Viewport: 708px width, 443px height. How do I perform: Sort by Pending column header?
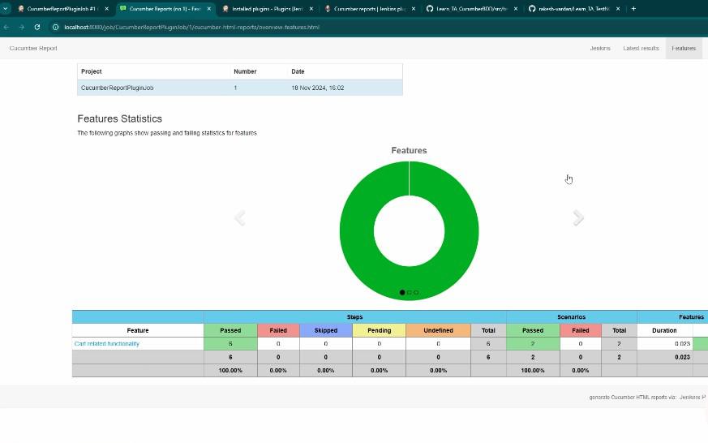point(380,330)
